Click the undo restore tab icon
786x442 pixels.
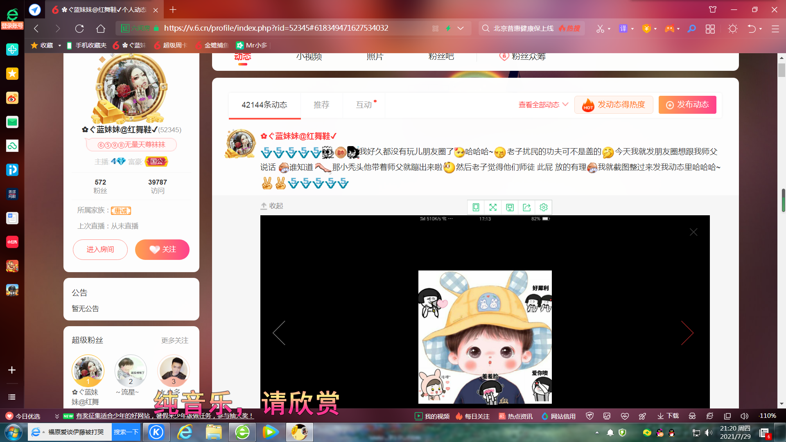752,29
